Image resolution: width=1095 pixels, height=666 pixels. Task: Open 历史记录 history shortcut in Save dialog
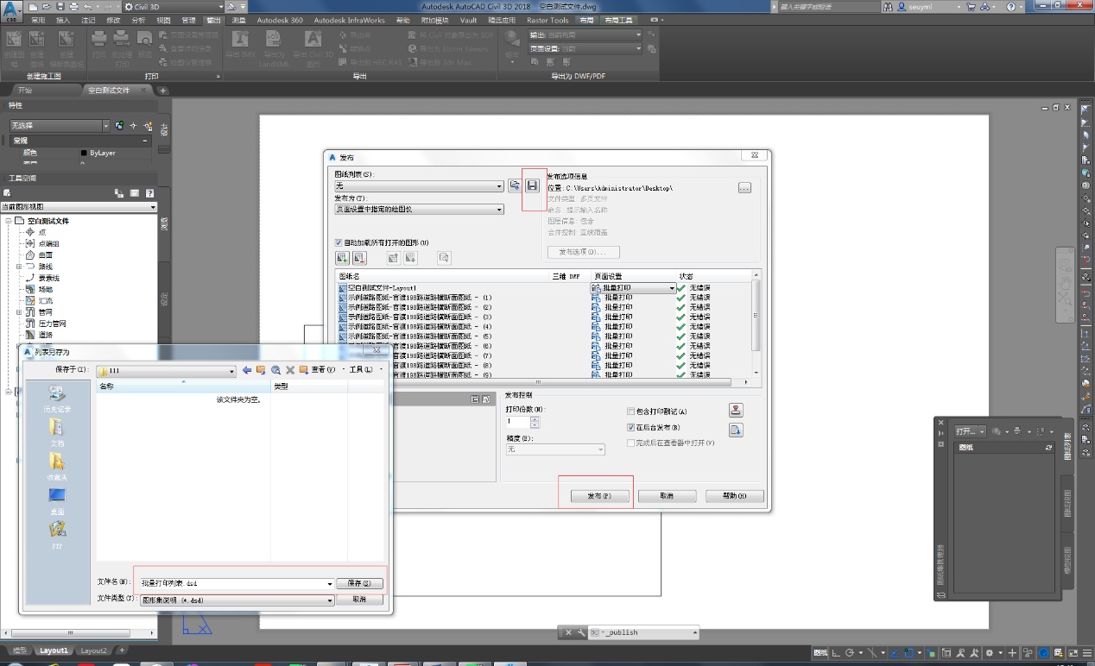57,400
